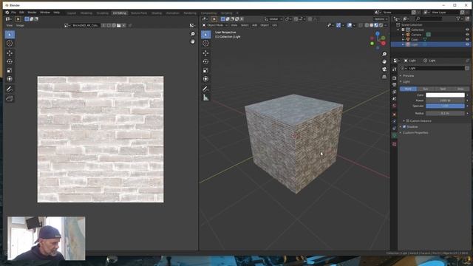Select the Rotate tool in 3D viewport
473x266 pixels.
205,61
